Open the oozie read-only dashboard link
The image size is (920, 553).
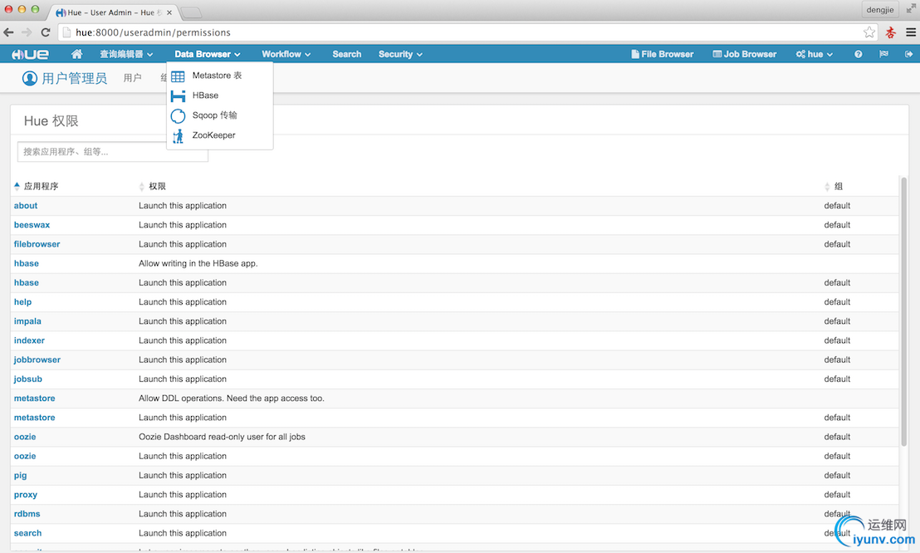pos(25,437)
